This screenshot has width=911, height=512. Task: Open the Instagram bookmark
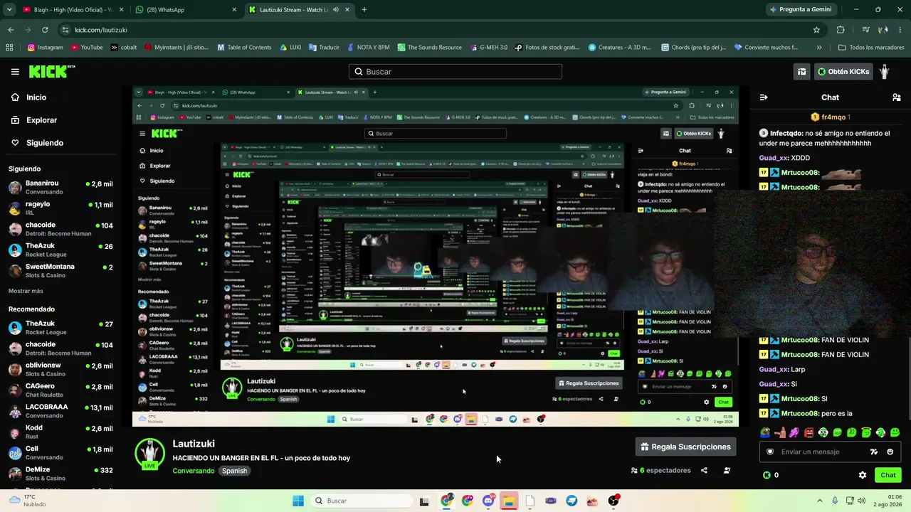point(45,48)
